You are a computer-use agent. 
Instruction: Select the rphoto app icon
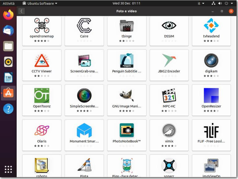click(x=42, y=165)
